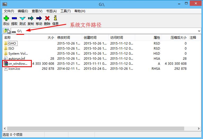
Task: Click size value 4 303 300 608 in 大小 column
Action: point(43,63)
